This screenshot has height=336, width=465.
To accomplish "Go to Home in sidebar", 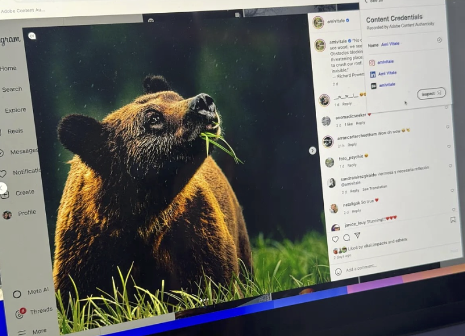I will pos(8,68).
